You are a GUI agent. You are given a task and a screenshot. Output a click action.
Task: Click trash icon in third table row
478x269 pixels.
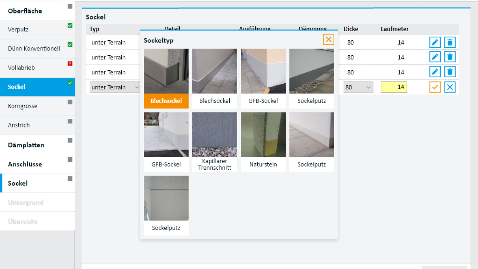coord(450,72)
